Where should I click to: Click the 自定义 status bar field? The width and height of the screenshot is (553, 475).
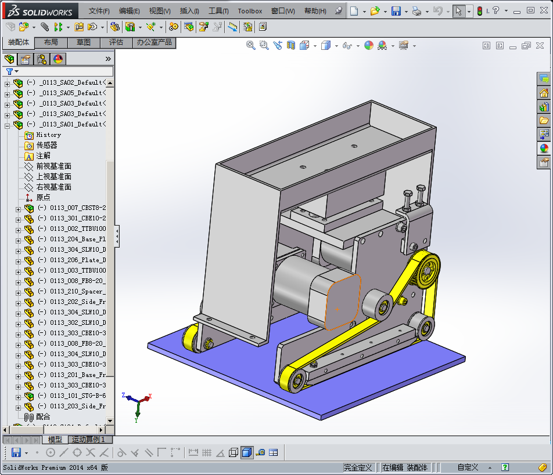[468, 467]
